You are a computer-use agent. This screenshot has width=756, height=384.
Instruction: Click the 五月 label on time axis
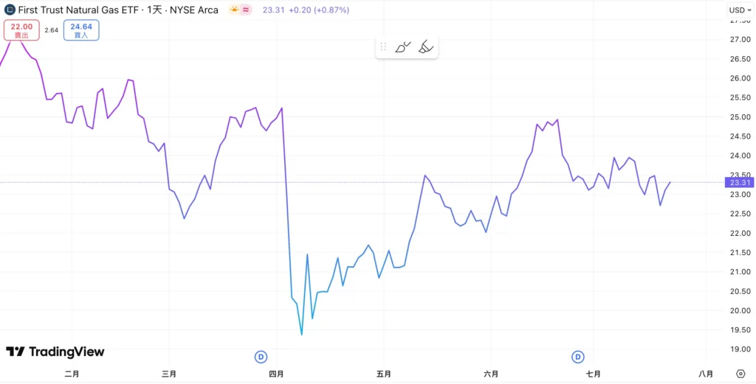click(383, 374)
